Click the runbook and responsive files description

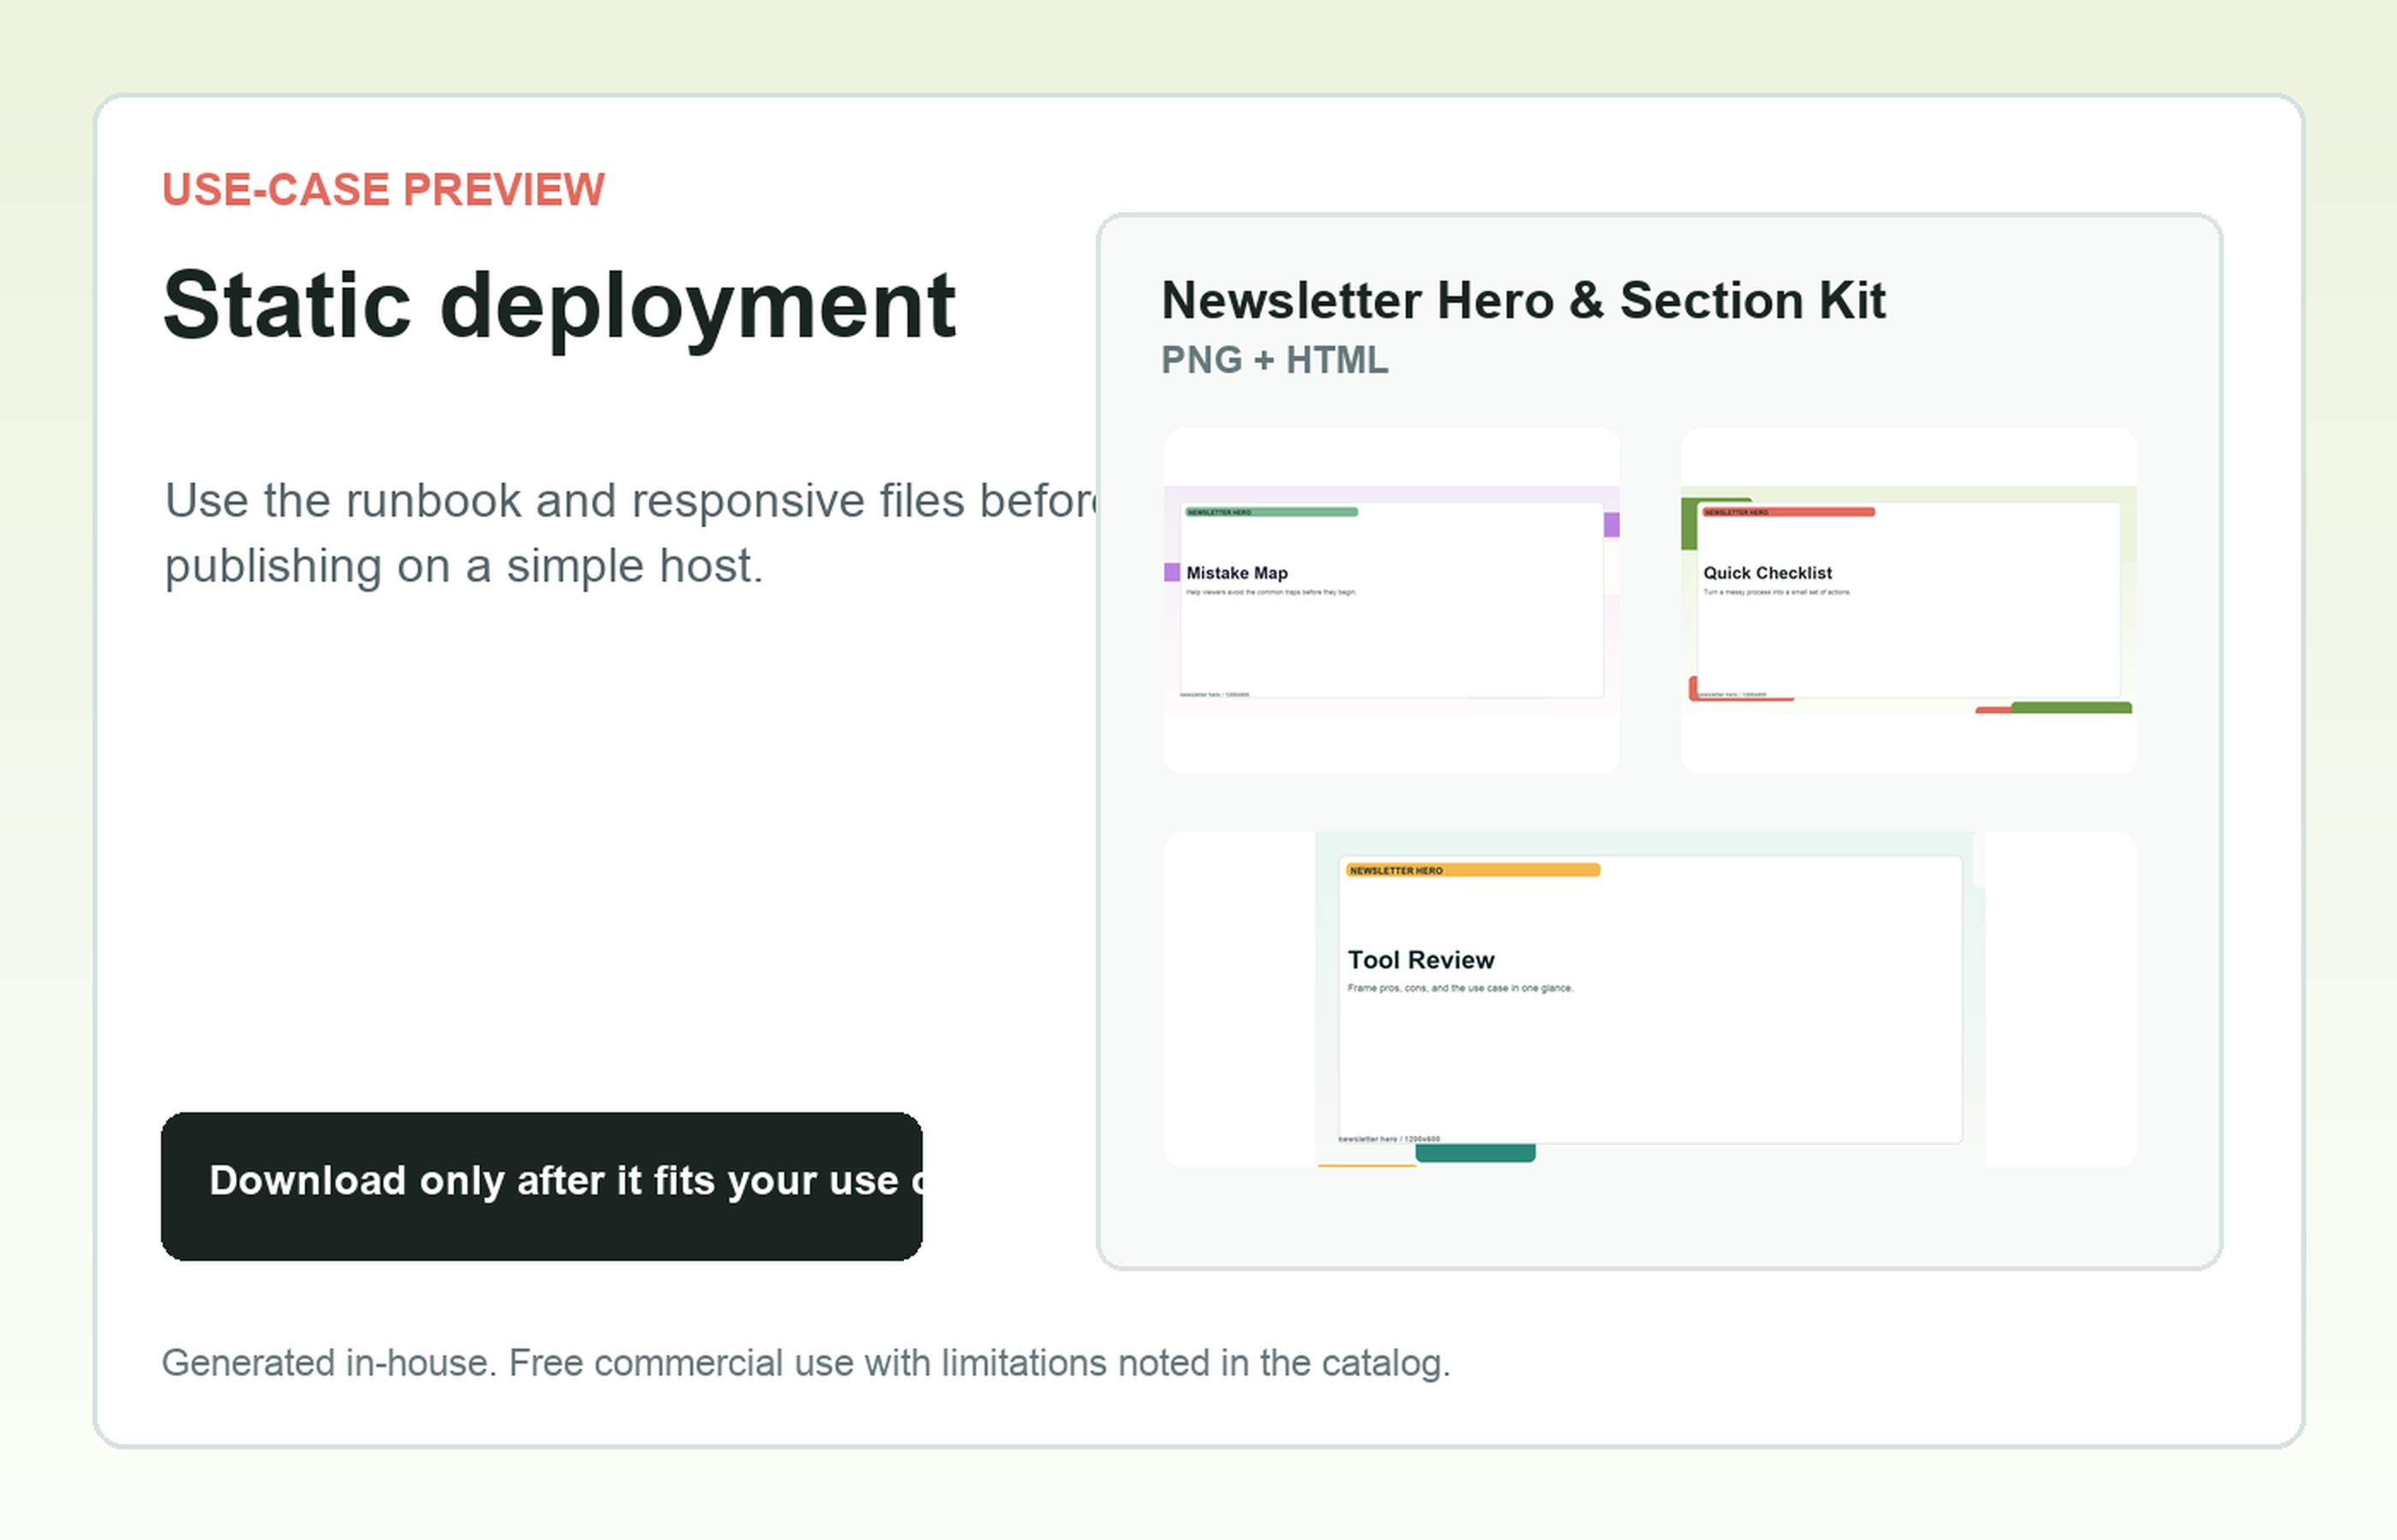(x=630, y=533)
